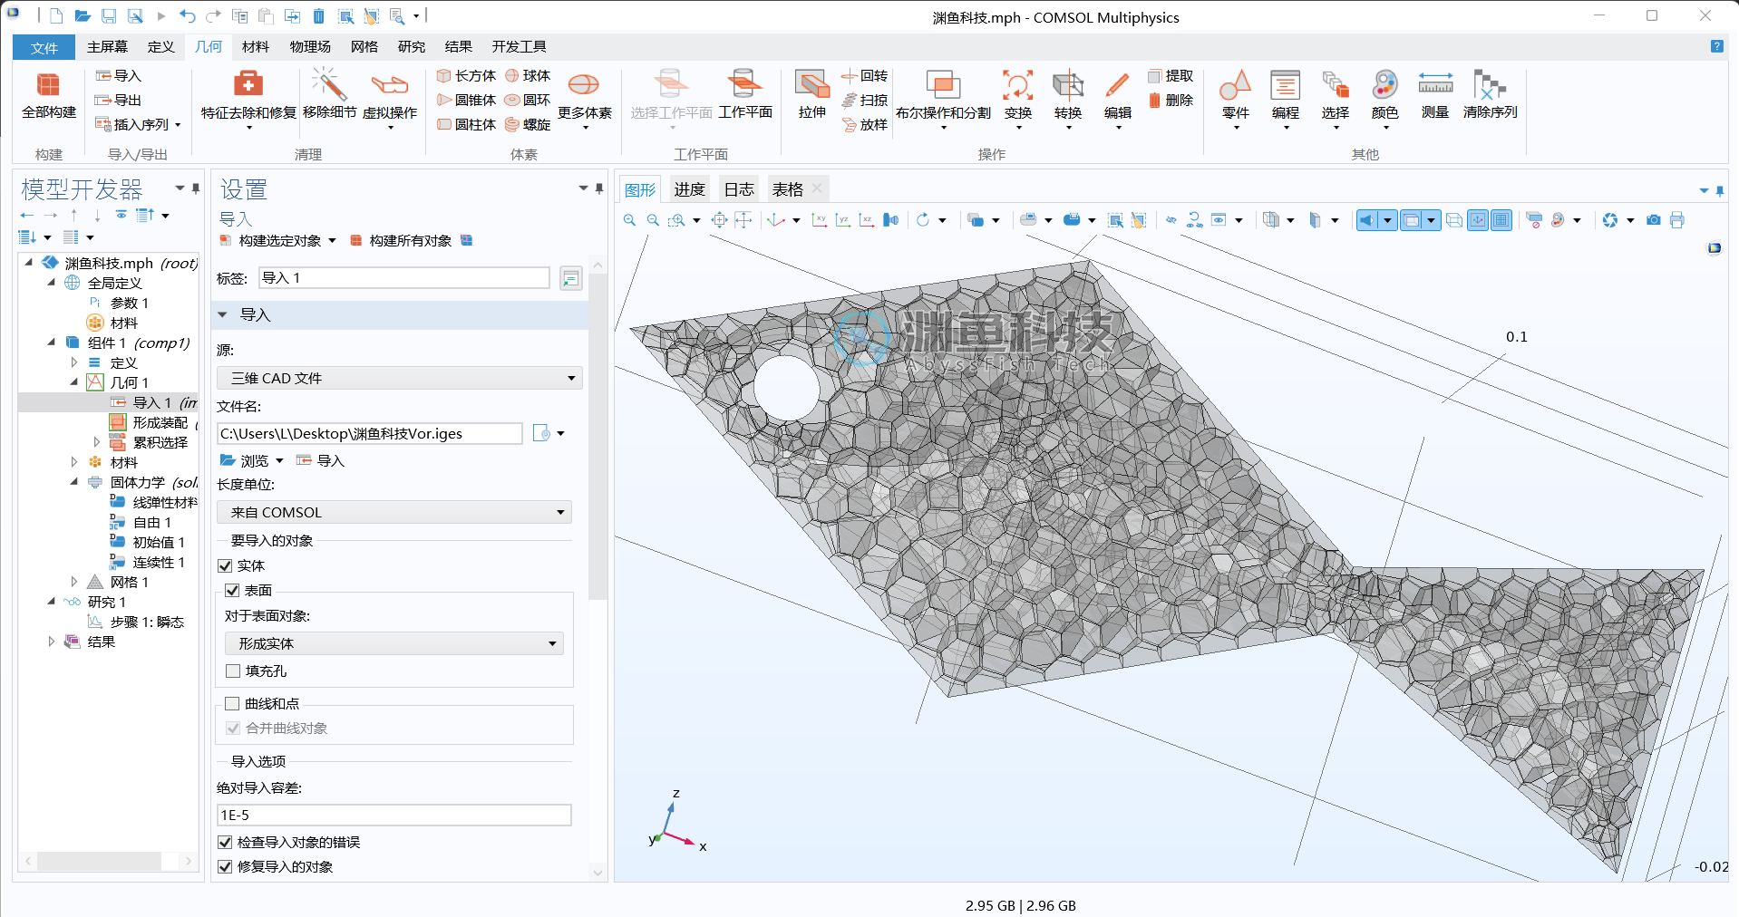The width and height of the screenshot is (1739, 917).
Task: Switch to the 网格 ribbon tab
Action: tap(364, 47)
